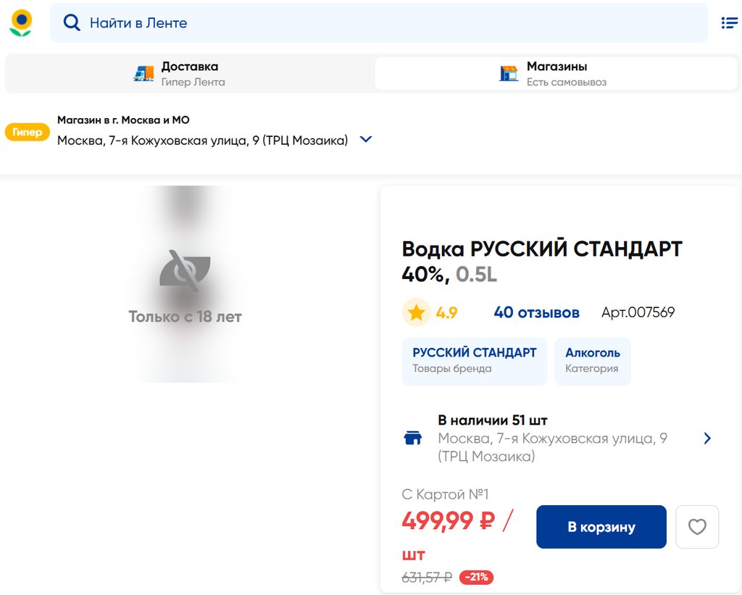Switch to the Магазины tab
This screenshot has height=595, width=742.
(x=556, y=73)
